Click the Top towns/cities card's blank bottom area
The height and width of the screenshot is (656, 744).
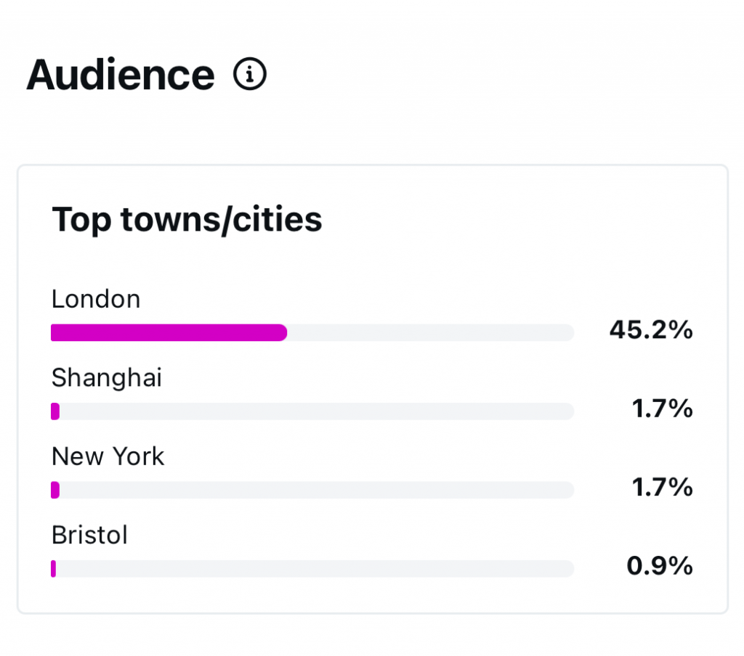point(372,596)
